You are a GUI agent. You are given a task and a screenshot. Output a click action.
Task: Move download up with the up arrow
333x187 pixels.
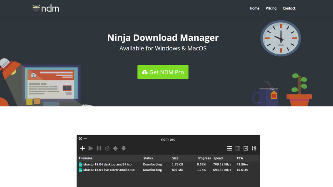point(115,148)
